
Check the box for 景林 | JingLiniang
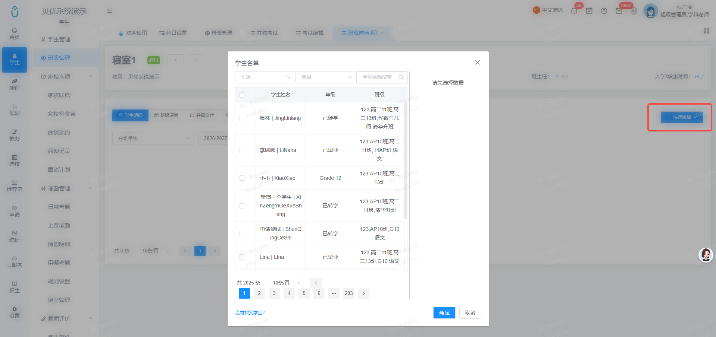pos(242,118)
